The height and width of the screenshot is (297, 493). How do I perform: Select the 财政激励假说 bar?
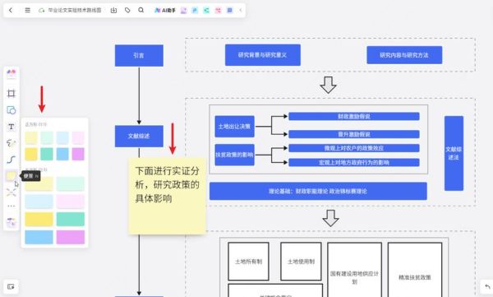tap(354, 116)
